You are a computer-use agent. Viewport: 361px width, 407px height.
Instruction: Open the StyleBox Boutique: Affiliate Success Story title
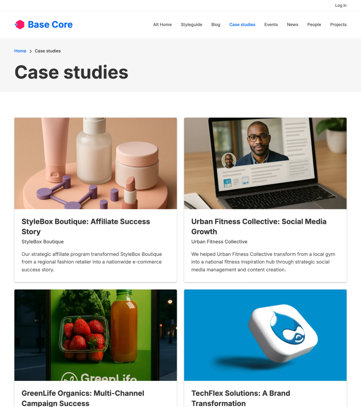point(86,226)
